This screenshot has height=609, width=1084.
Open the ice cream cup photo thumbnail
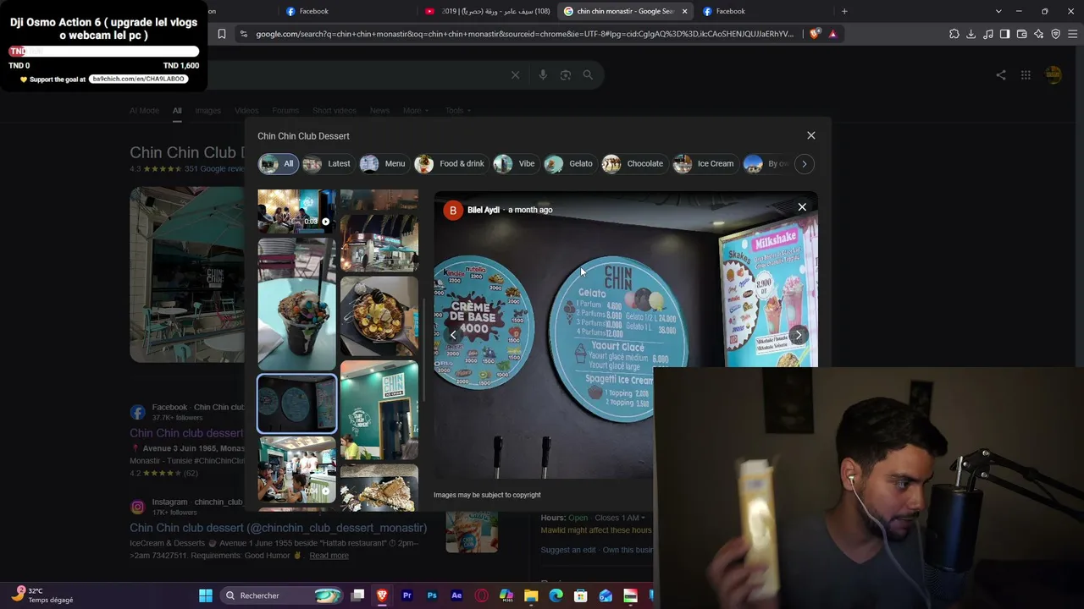(x=296, y=304)
